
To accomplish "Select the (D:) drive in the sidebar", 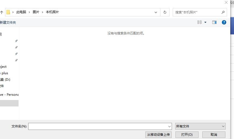I will point(5,80).
